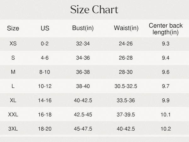Select waist measurement 24-26
Image resolution: width=189 pixels, height=142 pixels.
[126, 44]
